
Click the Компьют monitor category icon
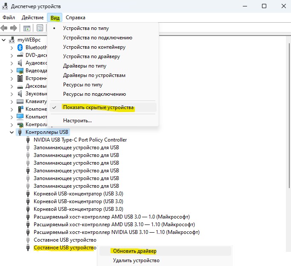click(x=20, y=117)
